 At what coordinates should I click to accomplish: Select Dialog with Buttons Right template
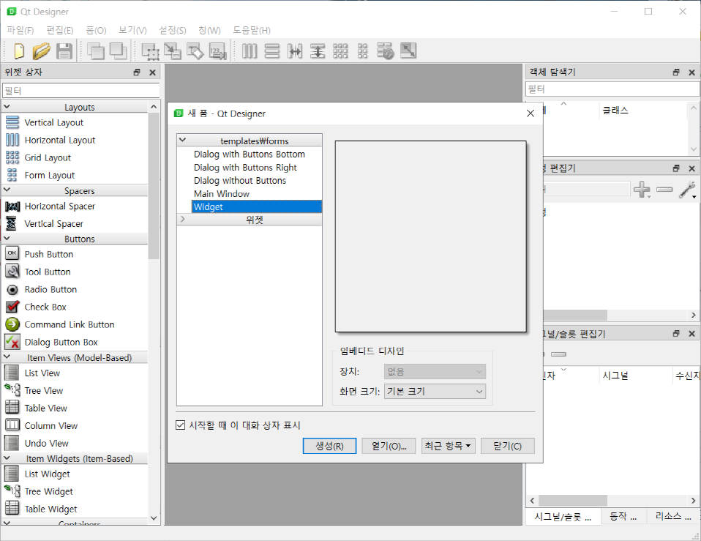click(245, 167)
